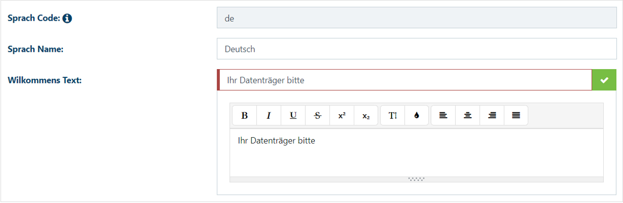
Task: Apply strikethrough formatting
Action: [x=317, y=116]
